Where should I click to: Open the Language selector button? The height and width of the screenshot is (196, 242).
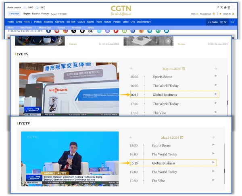14,14
